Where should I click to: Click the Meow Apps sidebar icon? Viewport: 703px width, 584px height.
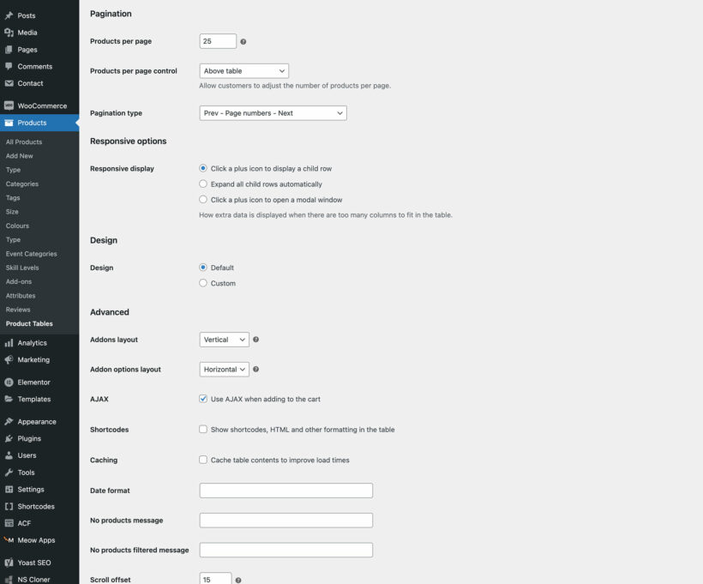[9, 539]
